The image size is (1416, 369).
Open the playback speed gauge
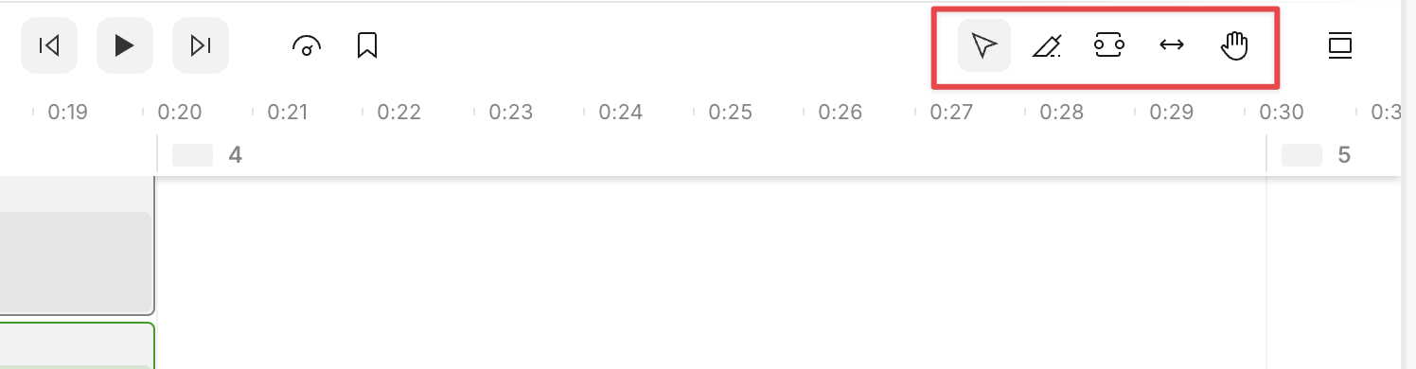pos(307,45)
